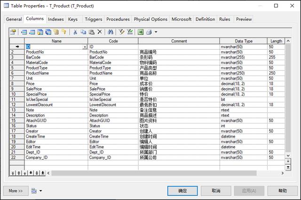Click the Find binoculars icon
The image size is (301, 200).
coord(111,32)
